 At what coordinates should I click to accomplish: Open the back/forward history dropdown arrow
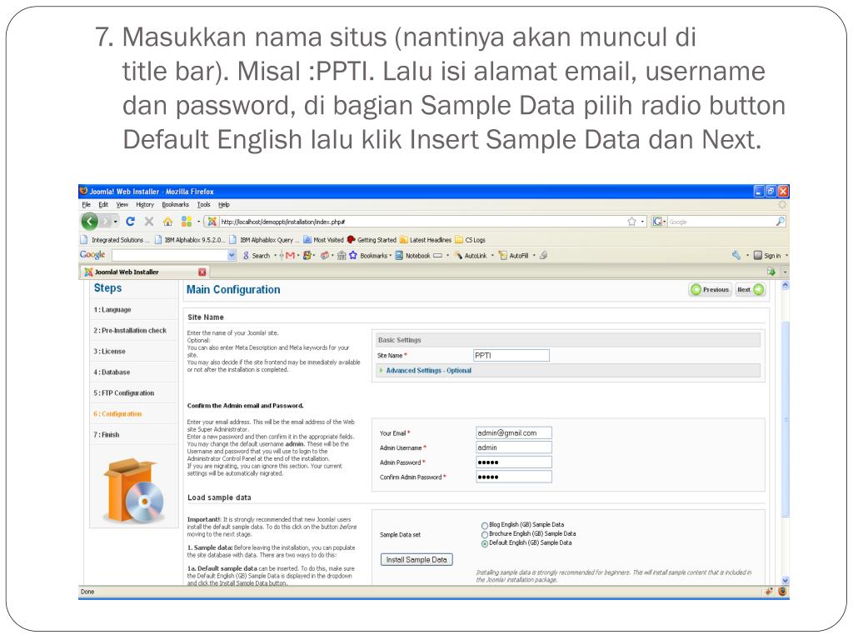pos(115,222)
